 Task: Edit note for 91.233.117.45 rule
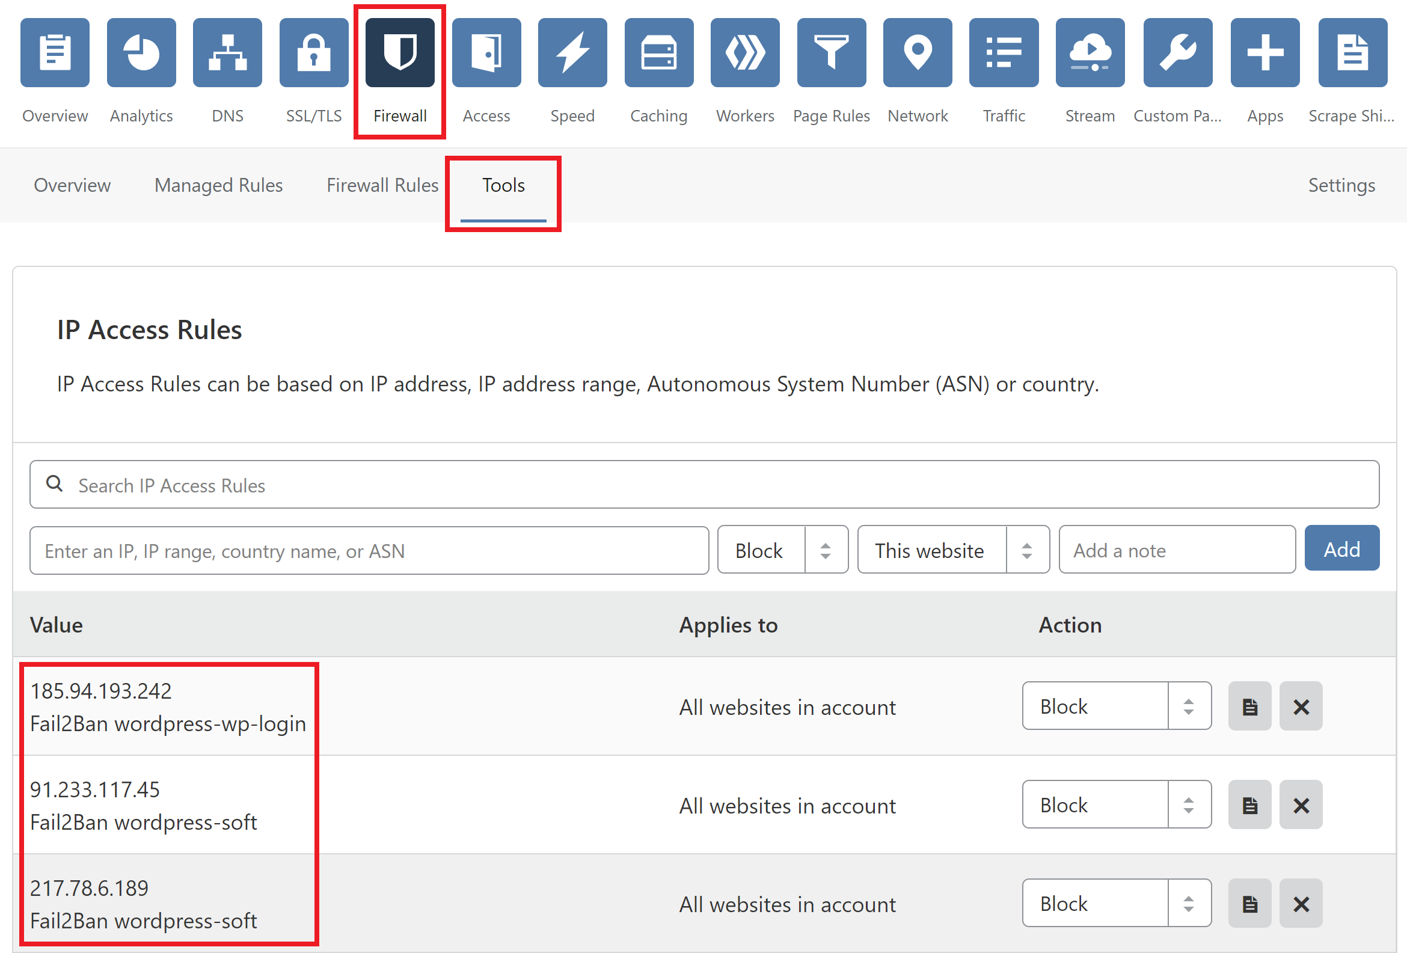click(x=1250, y=804)
